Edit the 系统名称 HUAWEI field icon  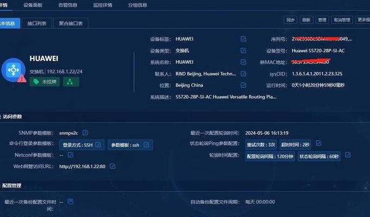coord(243,62)
